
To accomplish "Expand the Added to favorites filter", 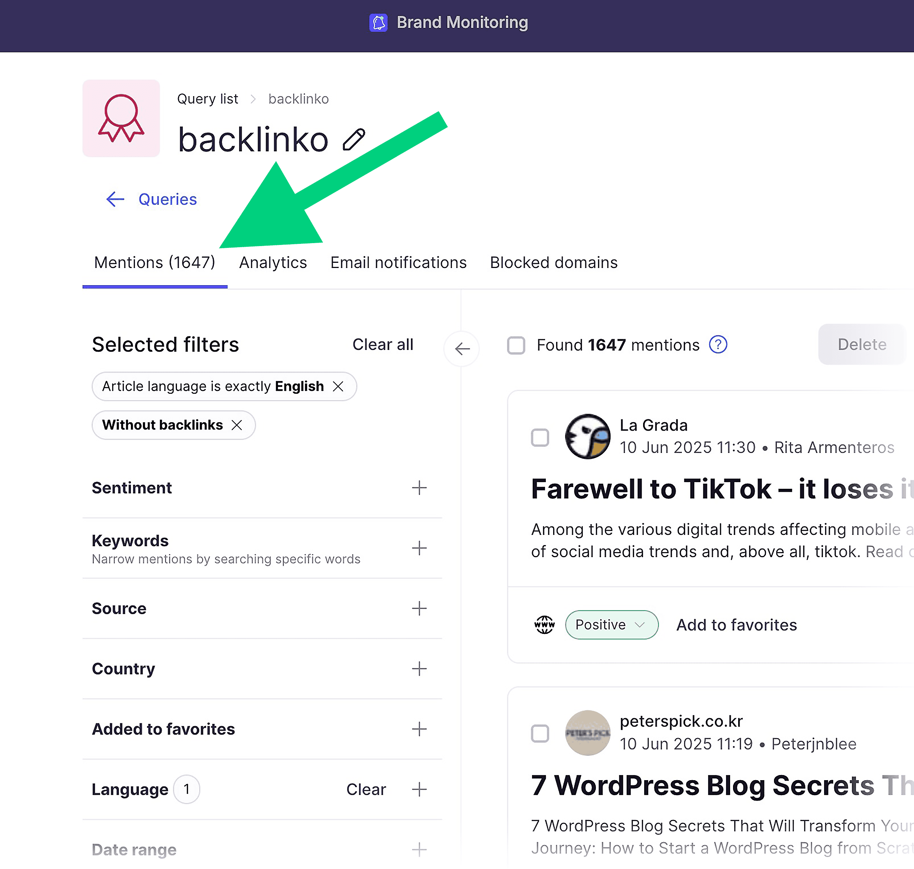I will click(419, 729).
